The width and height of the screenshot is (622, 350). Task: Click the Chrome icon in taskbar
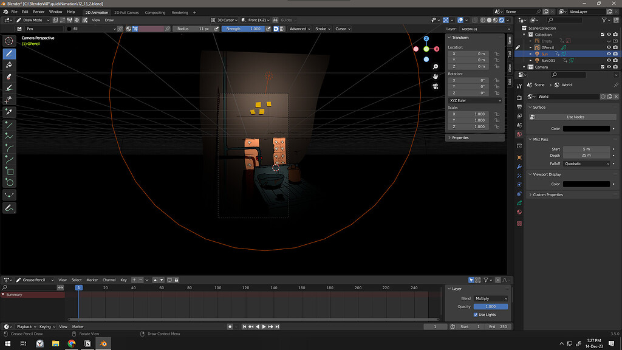72,343
